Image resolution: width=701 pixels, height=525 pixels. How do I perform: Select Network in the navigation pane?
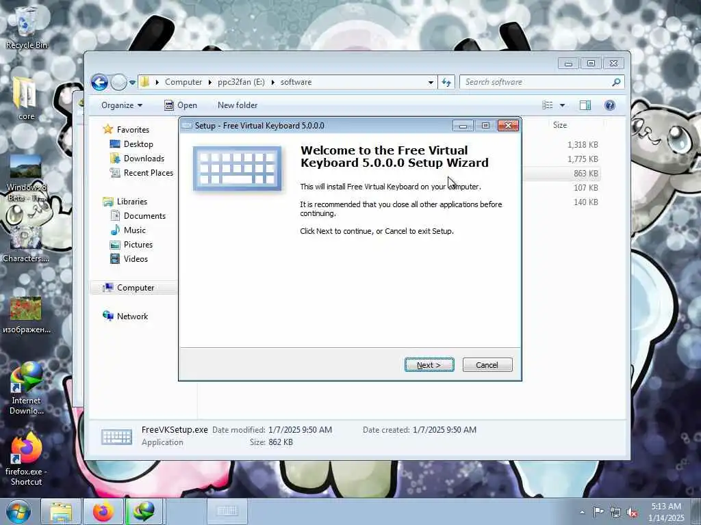pyautogui.click(x=132, y=316)
